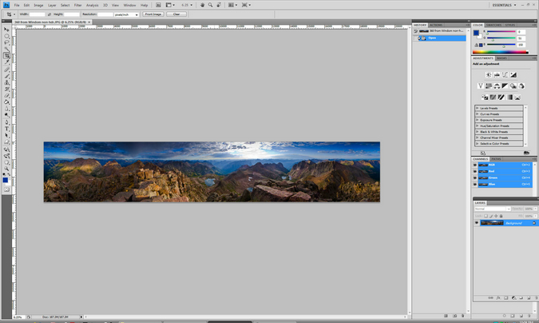Screen dimensions: 539x323
Task: Toggle lock all padlock in Layers panel
Action: (x=501, y=216)
